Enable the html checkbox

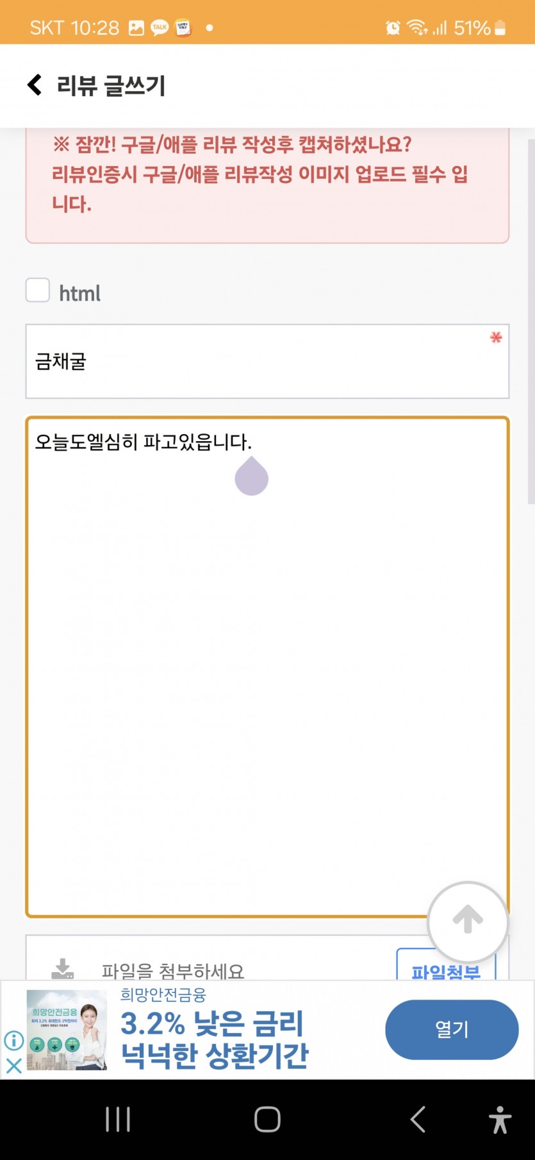[38, 290]
